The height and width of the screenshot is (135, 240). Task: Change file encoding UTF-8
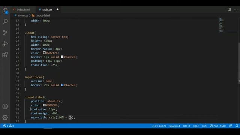click(186, 126)
